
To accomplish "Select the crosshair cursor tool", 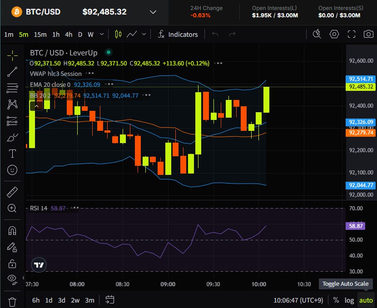I will point(12,55).
